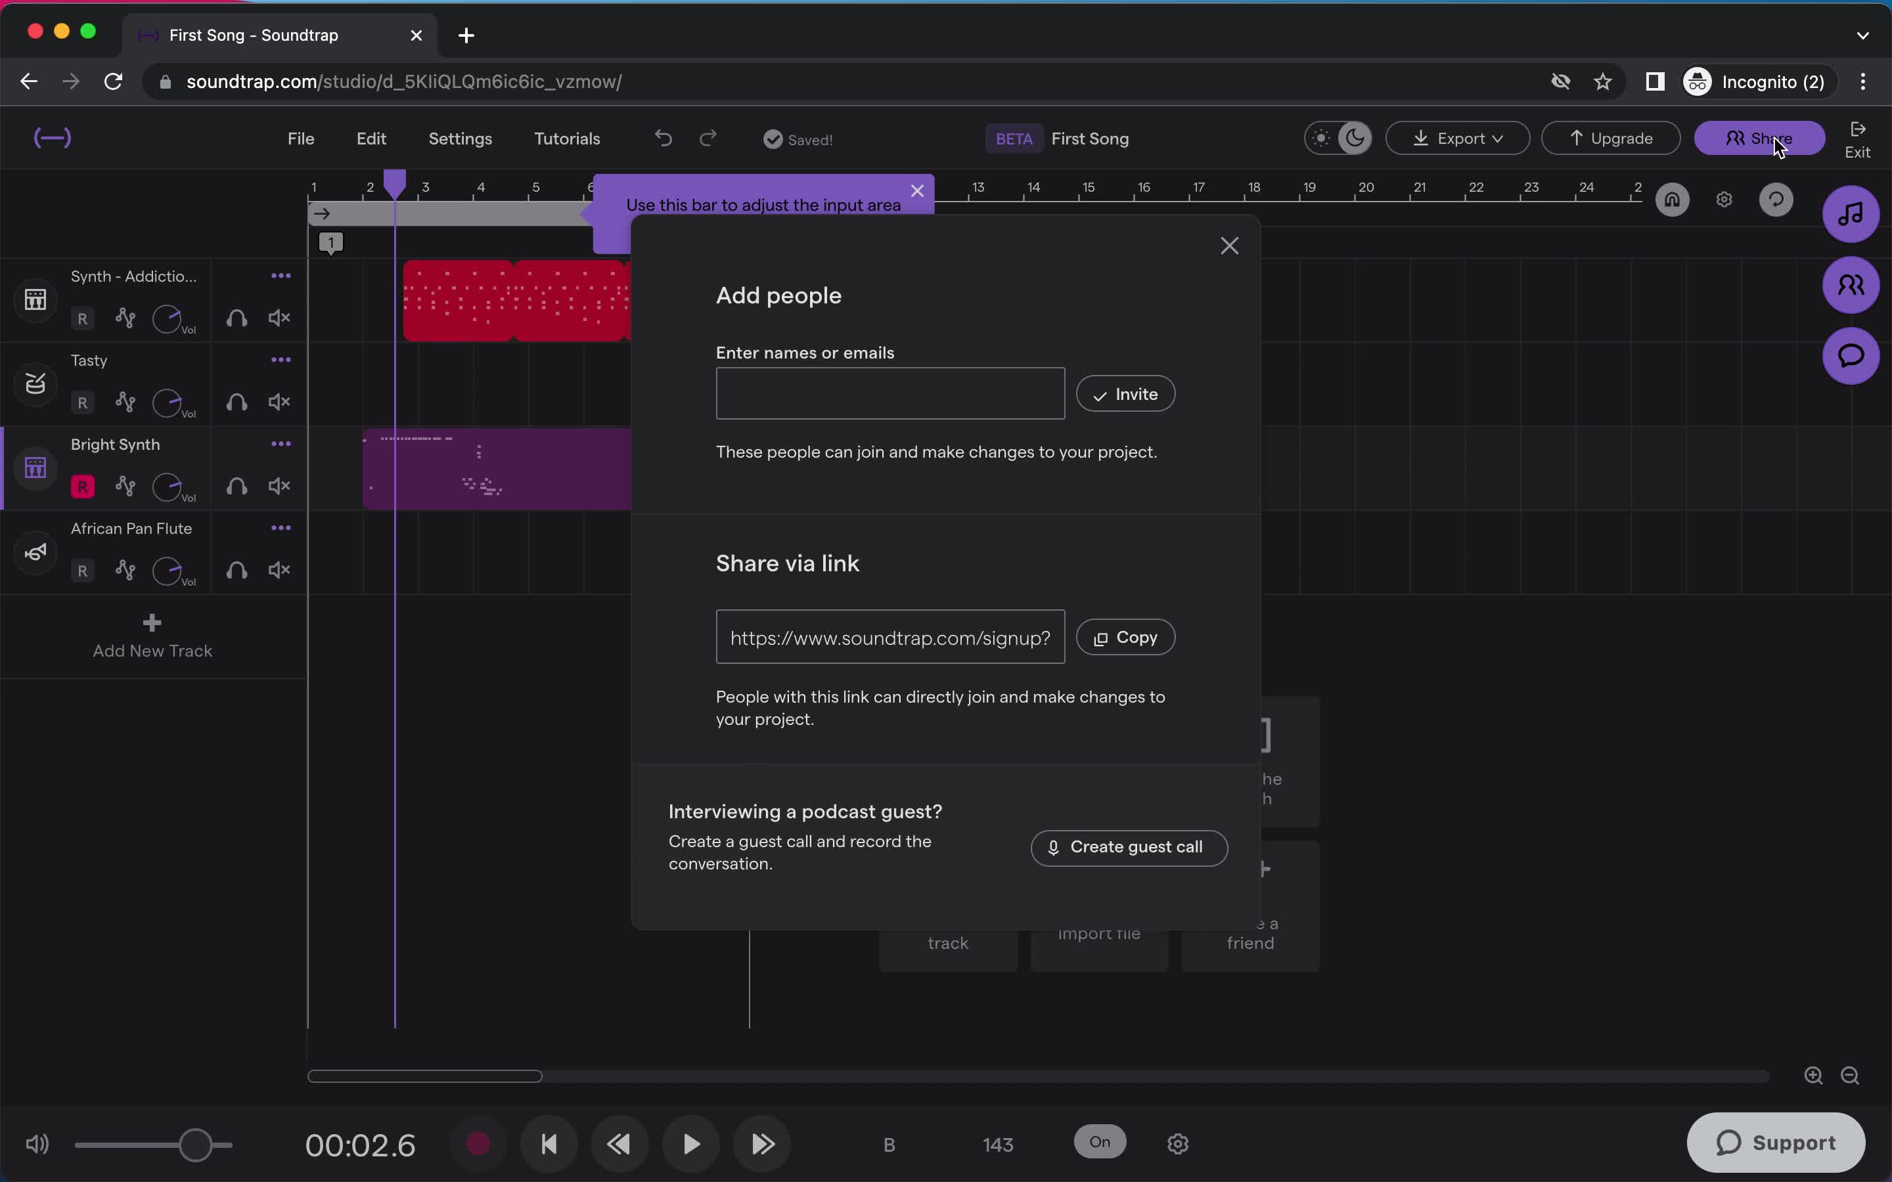Click the automation icon on Synth track
This screenshot has height=1182, width=1892.
pyautogui.click(x=124, y=316)
